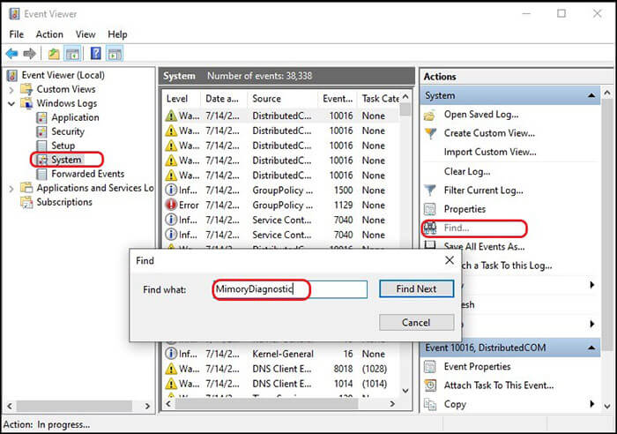Select the System log in the tree

pos(66,160)
